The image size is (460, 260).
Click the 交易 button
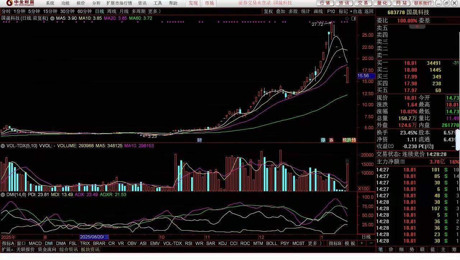coord(363,3)
